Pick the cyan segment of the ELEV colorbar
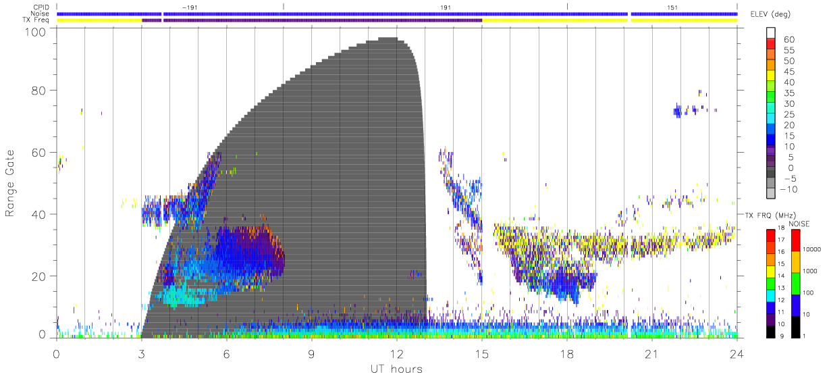 [772, 119]
